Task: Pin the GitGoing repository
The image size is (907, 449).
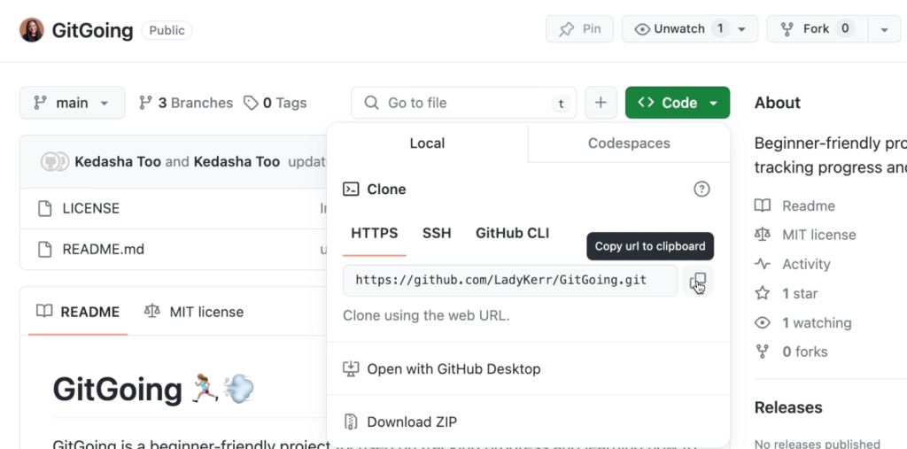Action: (579, 29)
